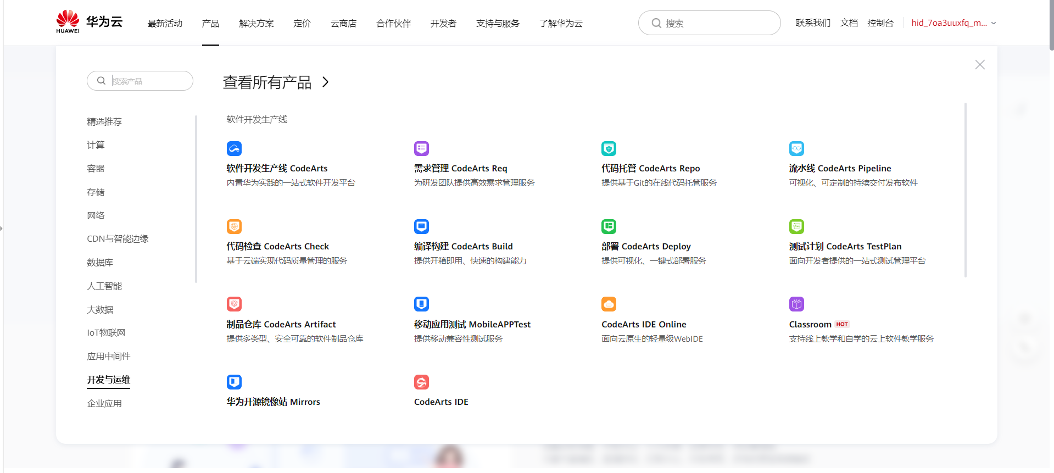Select the 企业应用 category
1054x473 pixels.
pyautogui.click(x=104, y=403)
